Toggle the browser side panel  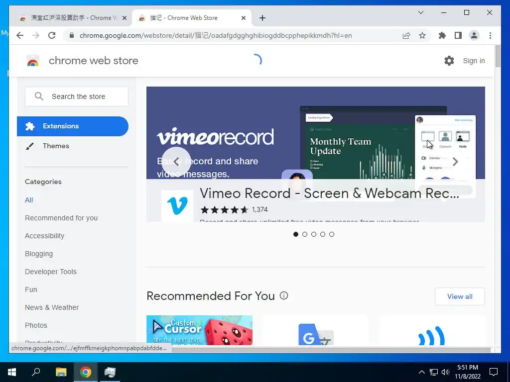click(458, 35)
